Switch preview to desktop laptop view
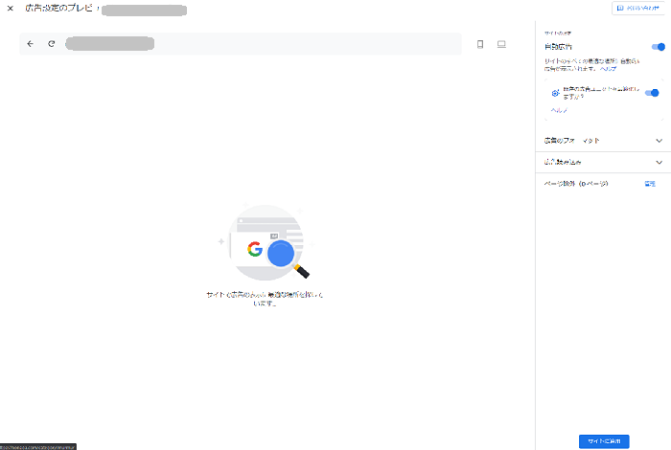Screen dimensions: 671x450 (501, 44)
